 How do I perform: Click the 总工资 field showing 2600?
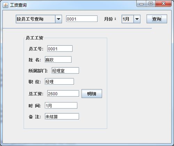pyautogui.click(x=63, y=93)
